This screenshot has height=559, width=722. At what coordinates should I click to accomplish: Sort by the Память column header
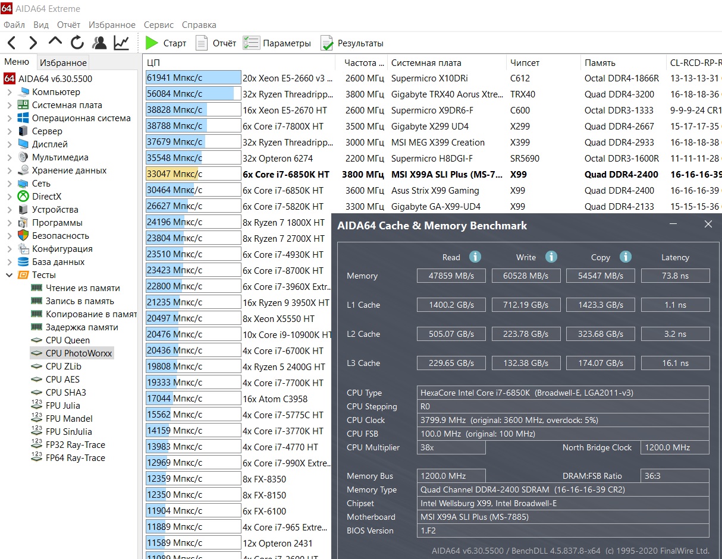(x=623, y=62)
